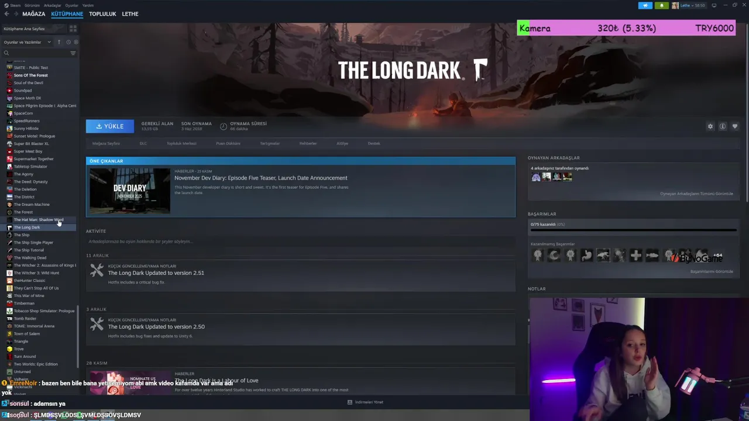749x421 pixels.
Task: Switch to Big Picture mode icon
Action: 714,5
